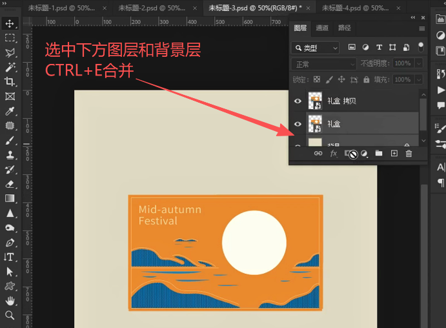The image size is (446, 328).
Task: Select the Clone Stamp tool
Action: tap(10, 155)
